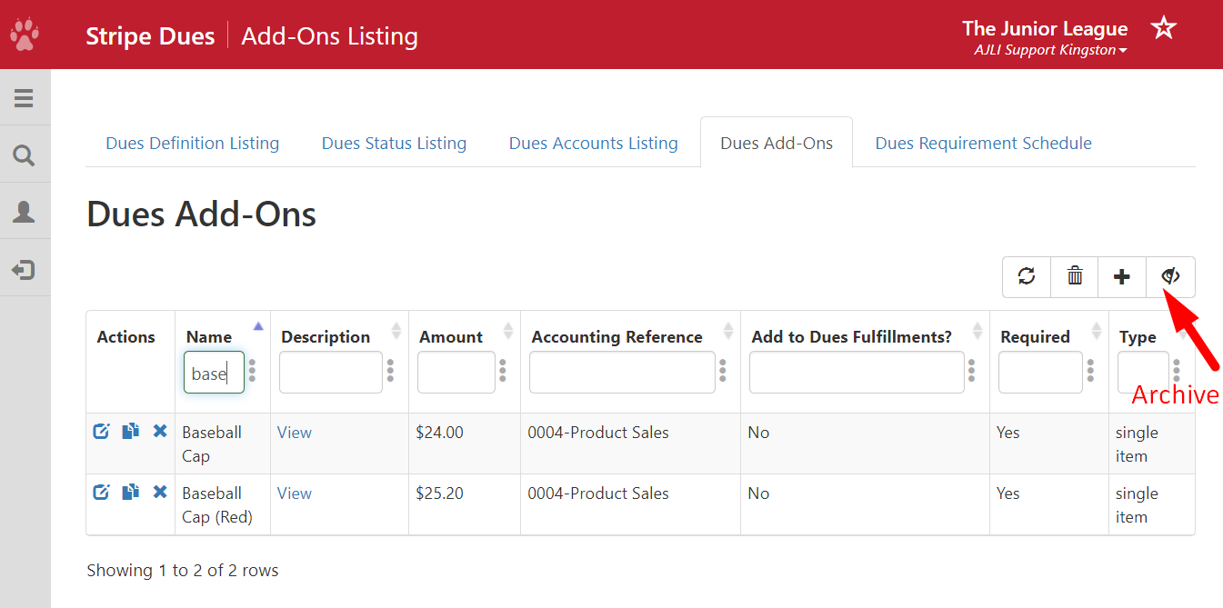The image size is (1223, 608).
Task: Click View link for Baseball Cap
Action: pos(295,433)
